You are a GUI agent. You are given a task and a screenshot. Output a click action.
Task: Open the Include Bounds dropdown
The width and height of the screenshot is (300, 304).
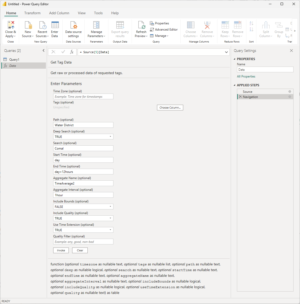pos(110,207)
